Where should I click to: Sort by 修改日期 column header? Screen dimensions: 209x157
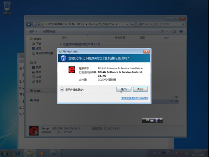click(x=120, y=38)
